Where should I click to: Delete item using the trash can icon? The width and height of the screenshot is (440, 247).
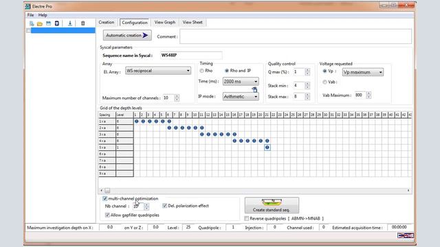82,23
